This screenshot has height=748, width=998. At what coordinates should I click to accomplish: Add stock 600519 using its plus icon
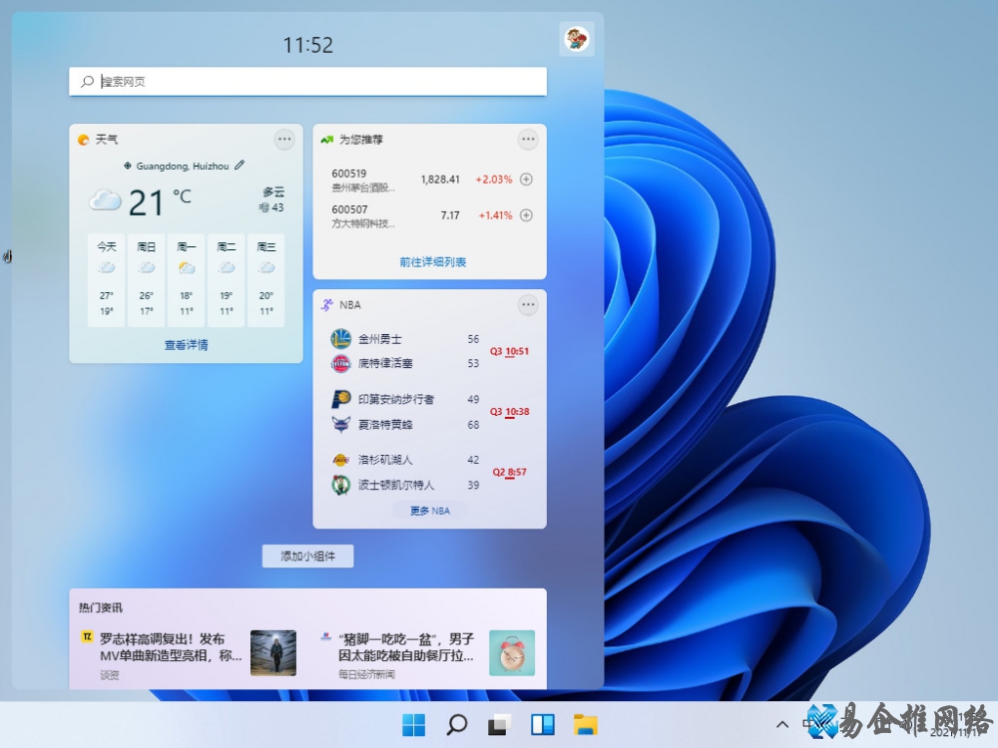[x=528, y=180]
